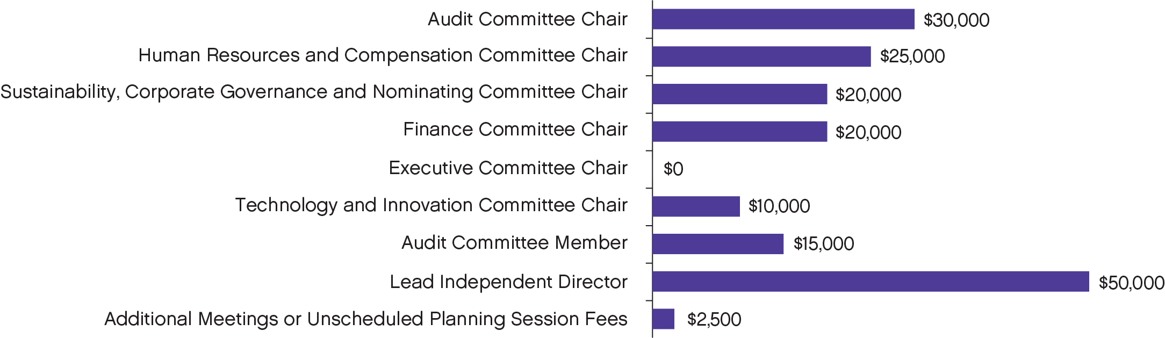Select the Audit Committee Member bar

click(x=718, y=244)
